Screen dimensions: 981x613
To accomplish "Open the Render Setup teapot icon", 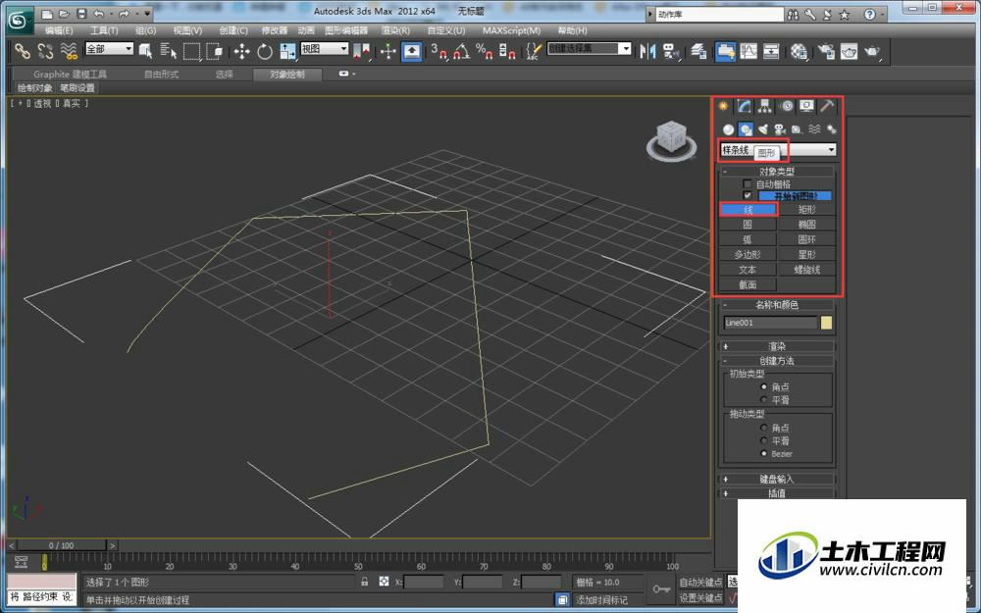I will 826,51.
